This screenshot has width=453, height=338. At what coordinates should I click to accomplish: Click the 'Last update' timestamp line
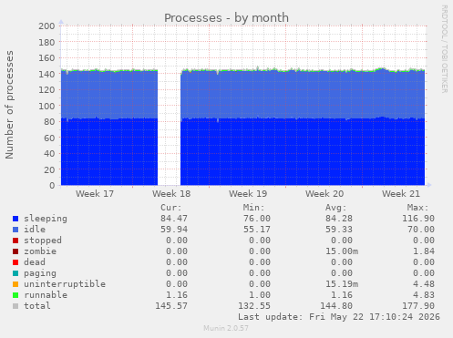click(x=339, y=317)
